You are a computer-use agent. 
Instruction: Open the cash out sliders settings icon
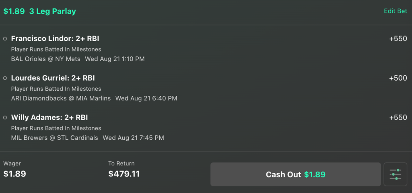(396, 174)
